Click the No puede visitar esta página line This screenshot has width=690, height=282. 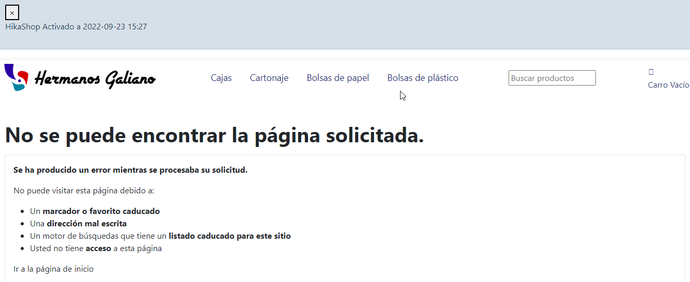click(84, 191)
